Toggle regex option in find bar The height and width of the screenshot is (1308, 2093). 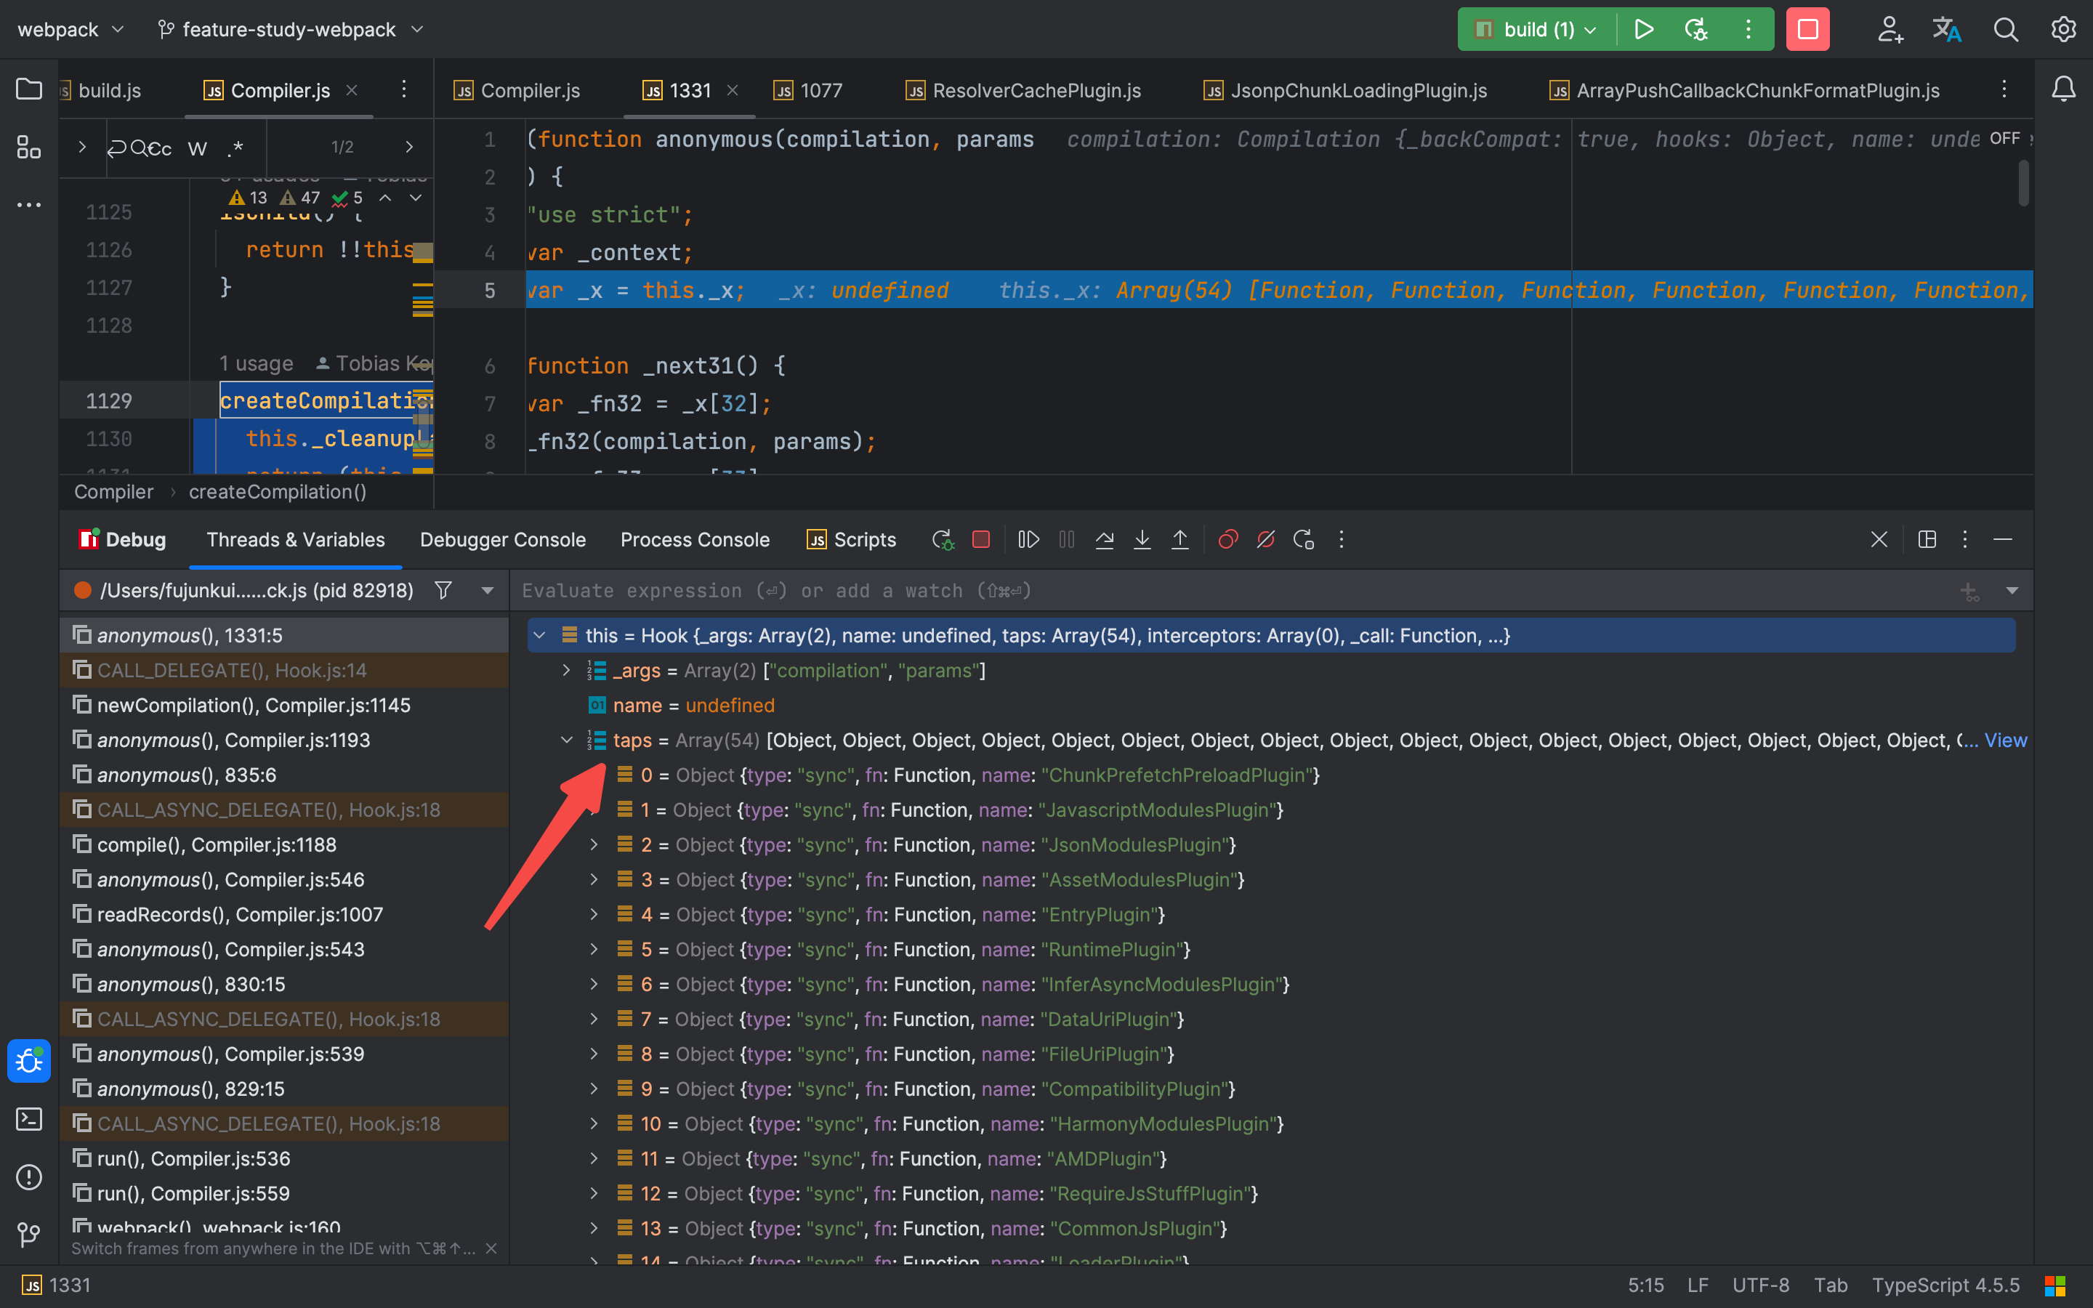235,148
